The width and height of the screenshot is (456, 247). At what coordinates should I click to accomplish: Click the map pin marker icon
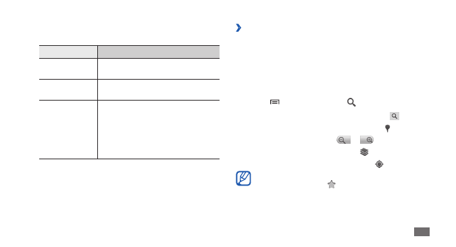[x=387, y=128]
